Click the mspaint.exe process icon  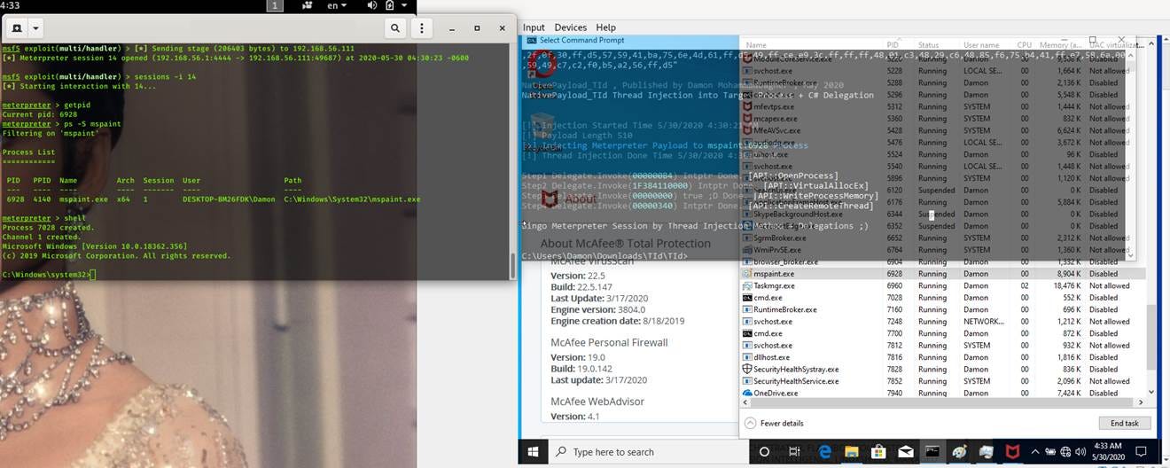[747, 274]
